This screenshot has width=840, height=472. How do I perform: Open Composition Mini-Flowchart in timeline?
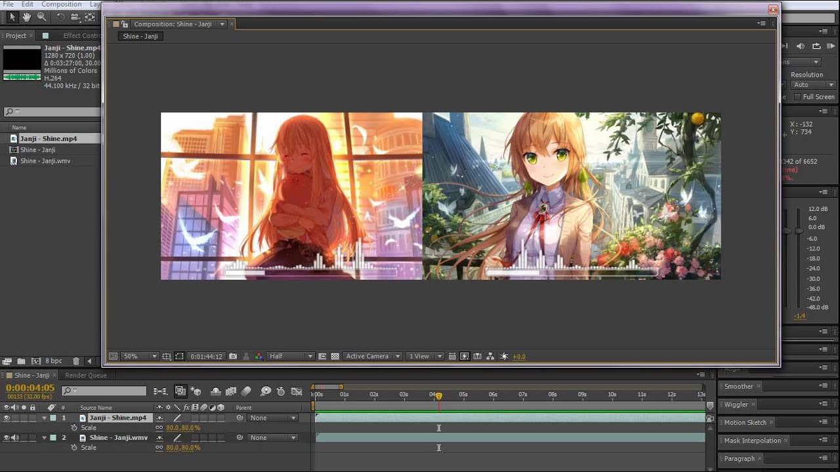(160, 391)
